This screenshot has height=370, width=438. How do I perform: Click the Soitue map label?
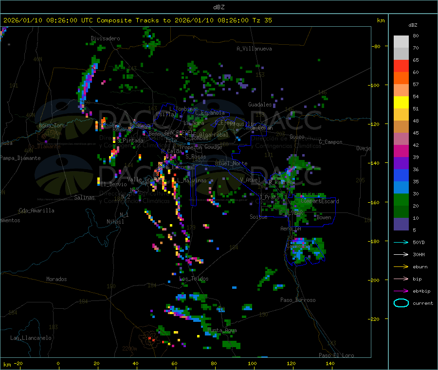click(x=258, y=217)
